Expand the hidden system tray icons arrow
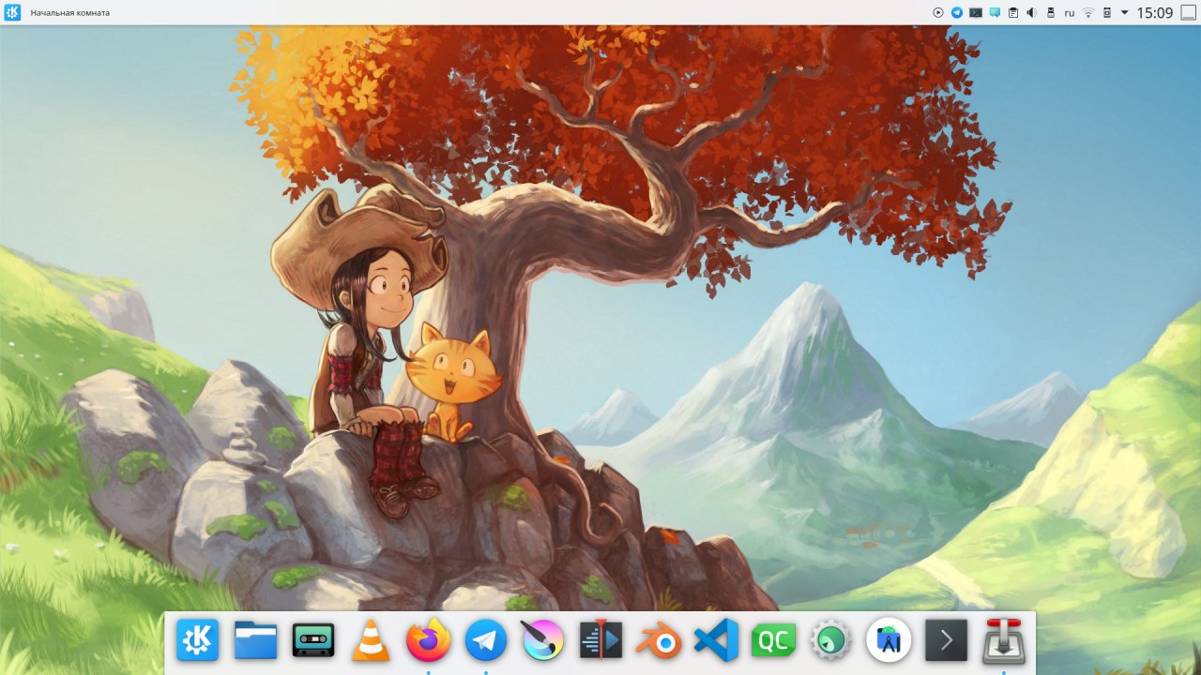Viewport: 1201px width, 675px height. (1124, 12)
